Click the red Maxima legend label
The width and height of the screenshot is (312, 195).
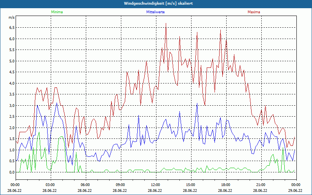[254, 12]
